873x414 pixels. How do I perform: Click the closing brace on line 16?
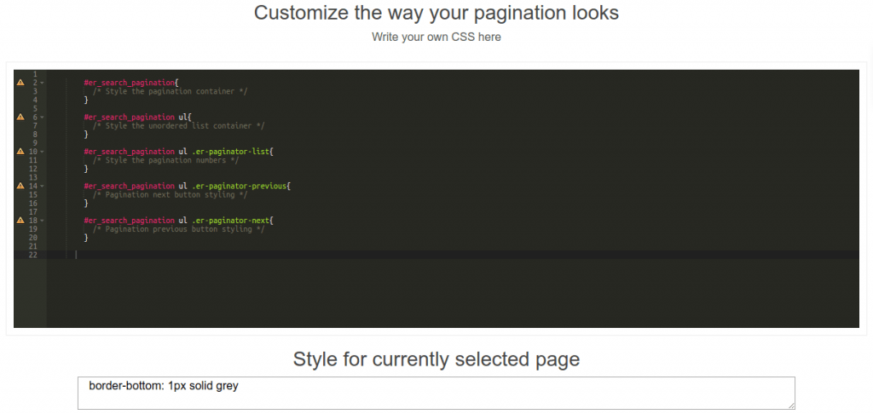coord(86,203)
